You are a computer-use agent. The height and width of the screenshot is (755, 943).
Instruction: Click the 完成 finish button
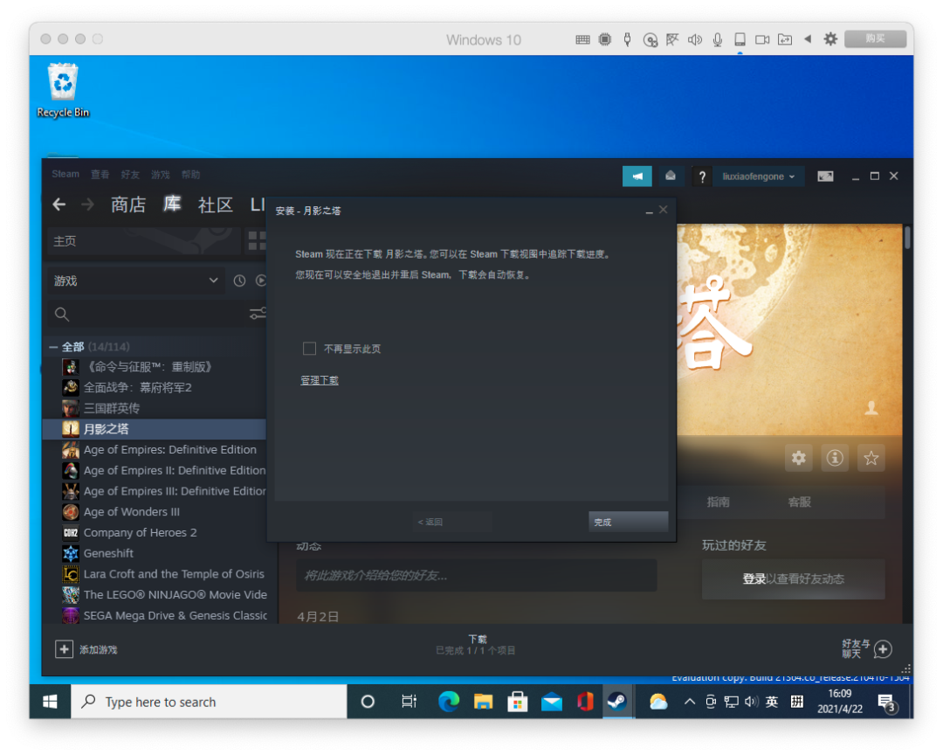(628, 522)
